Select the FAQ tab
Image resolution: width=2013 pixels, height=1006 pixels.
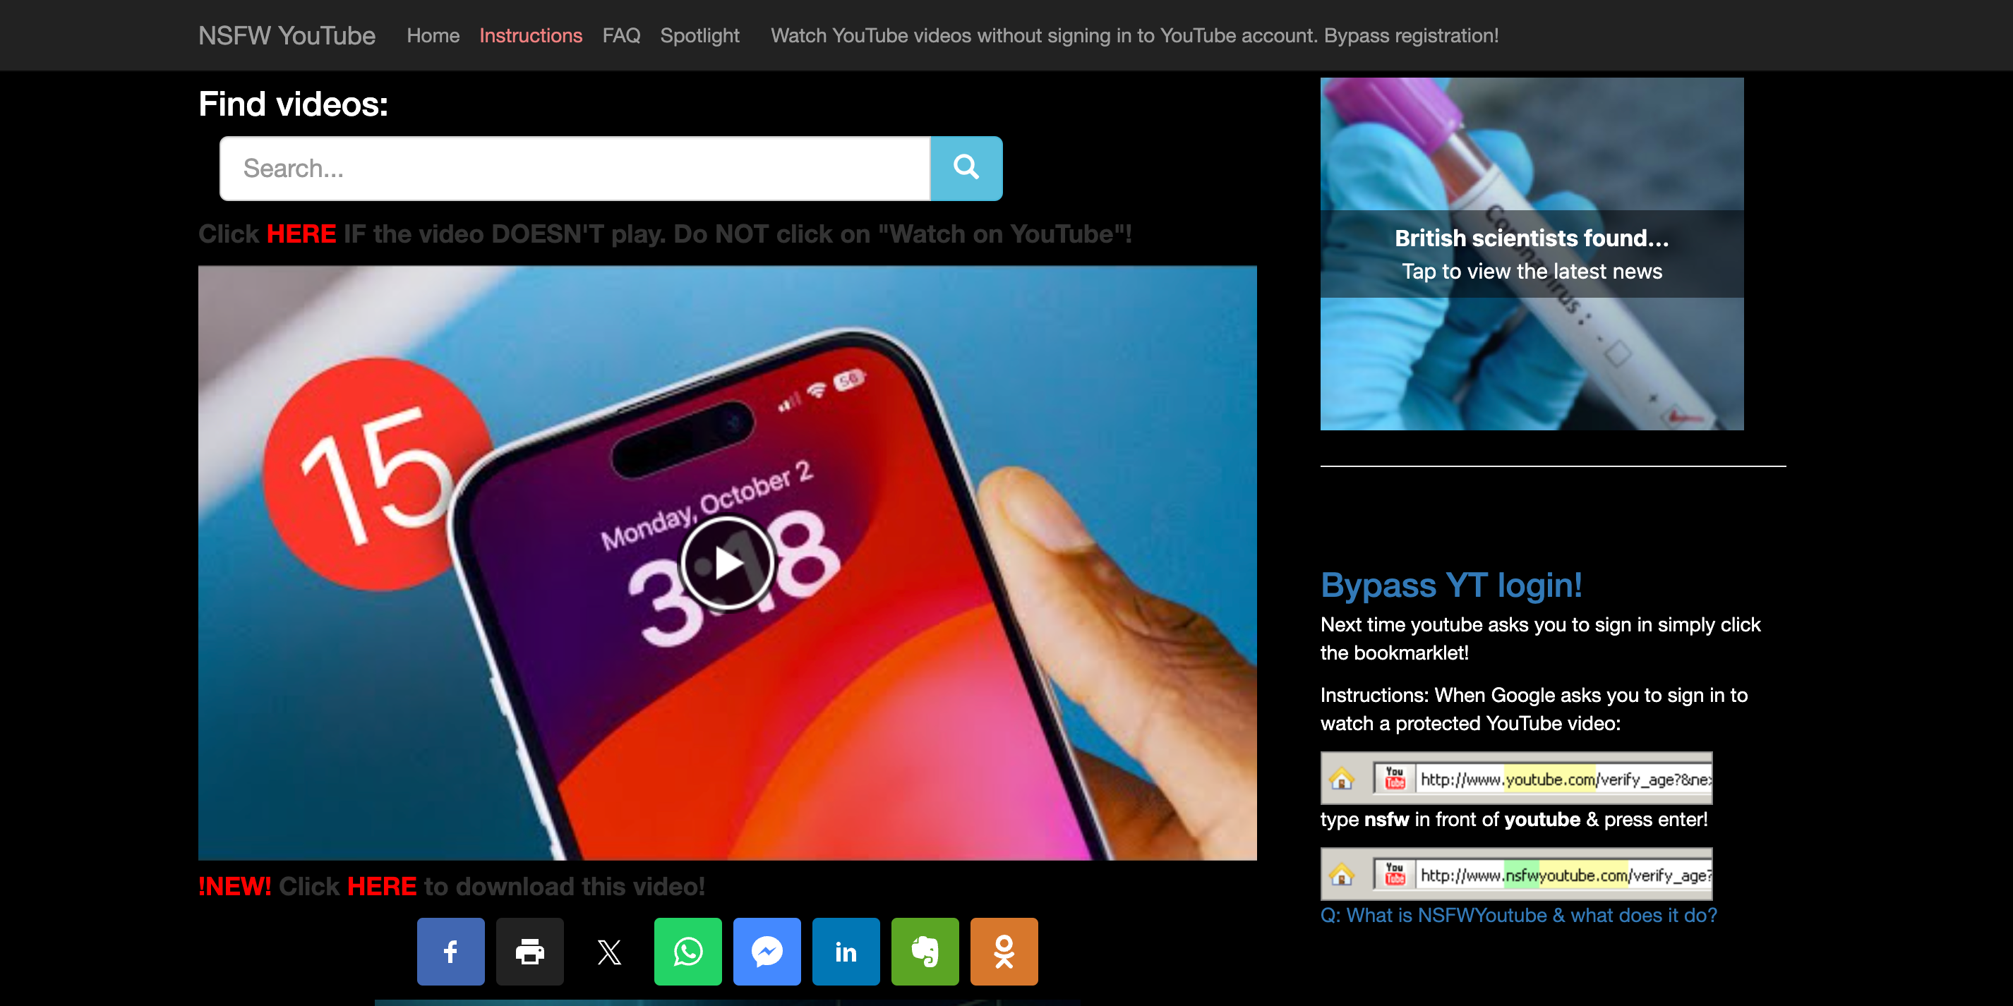coord(620,36)
